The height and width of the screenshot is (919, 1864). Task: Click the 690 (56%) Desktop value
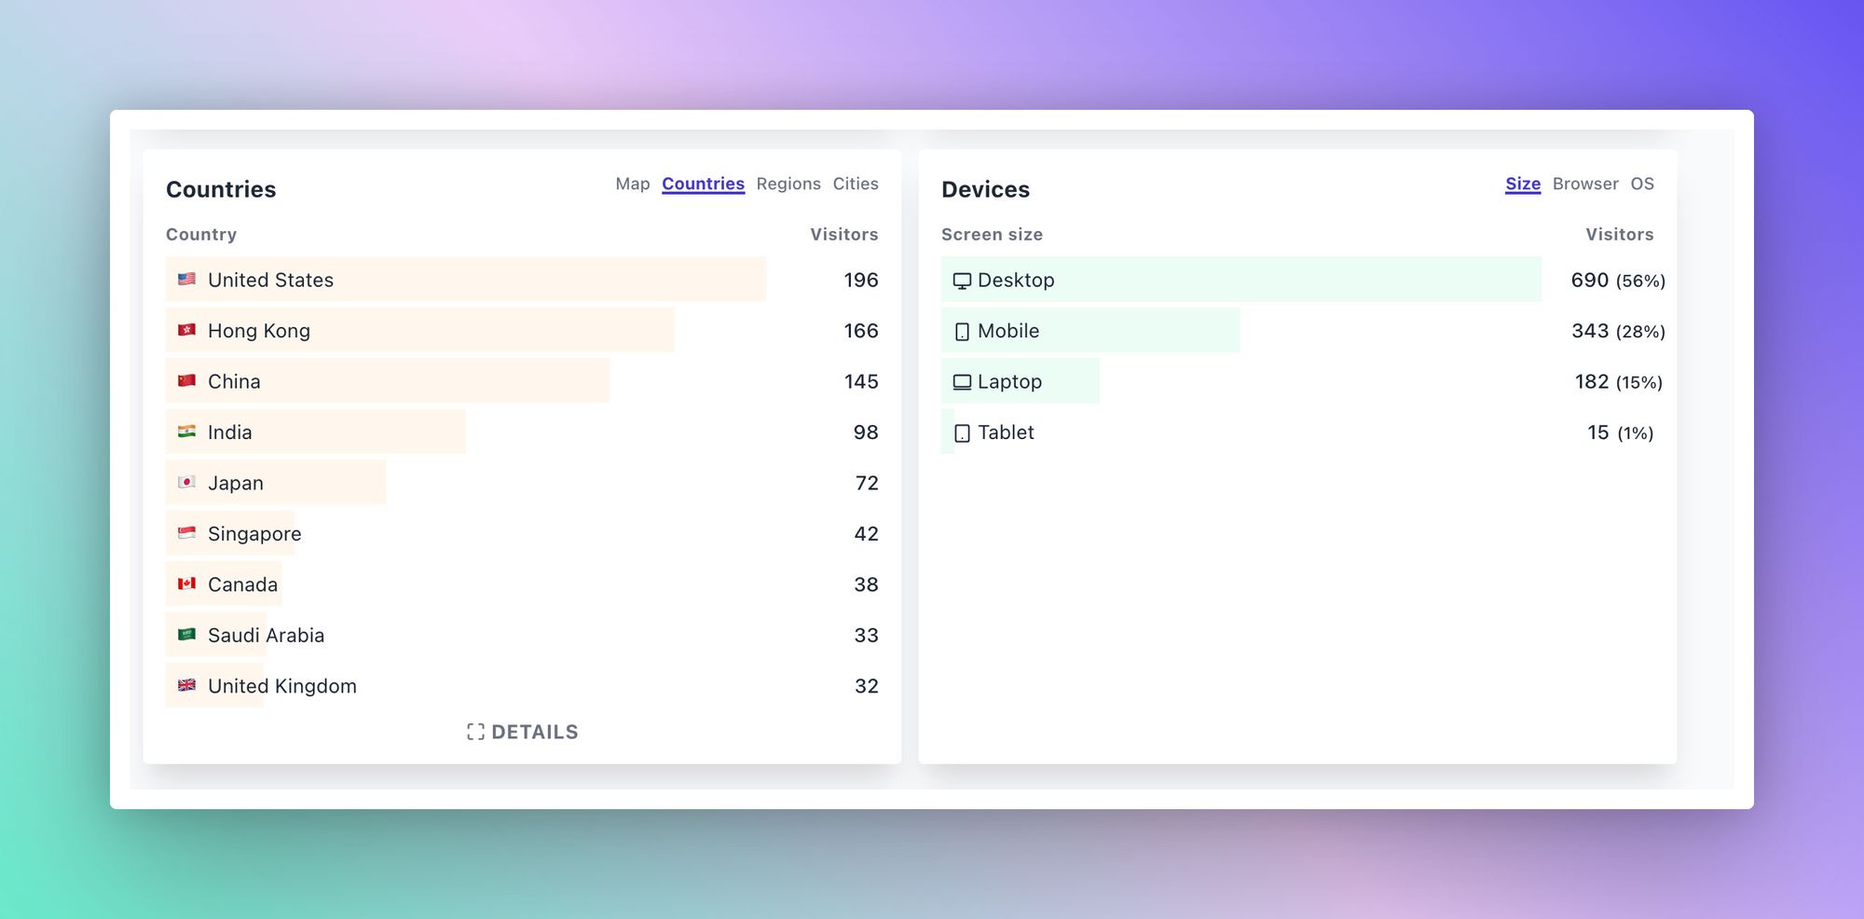(1618, 280)
